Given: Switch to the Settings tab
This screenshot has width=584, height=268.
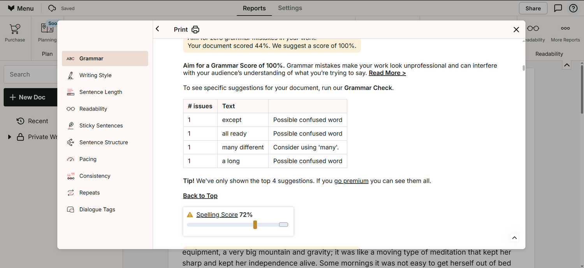Looking at the screenshot, I should [290, 8].
